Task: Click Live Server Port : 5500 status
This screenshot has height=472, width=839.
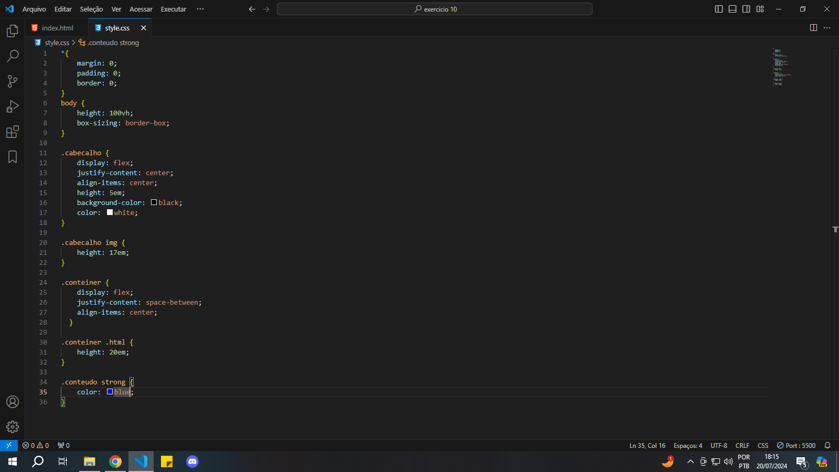Action: pyautogui.click(x=796, y=445)
